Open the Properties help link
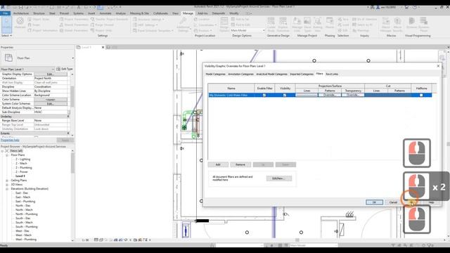This screenshot has height=253, width=450. point(10,140)
